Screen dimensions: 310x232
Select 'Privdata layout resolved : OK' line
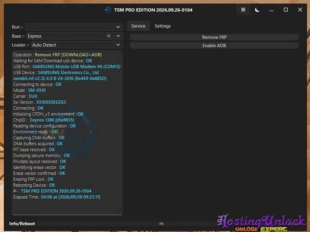pos(39,161)
